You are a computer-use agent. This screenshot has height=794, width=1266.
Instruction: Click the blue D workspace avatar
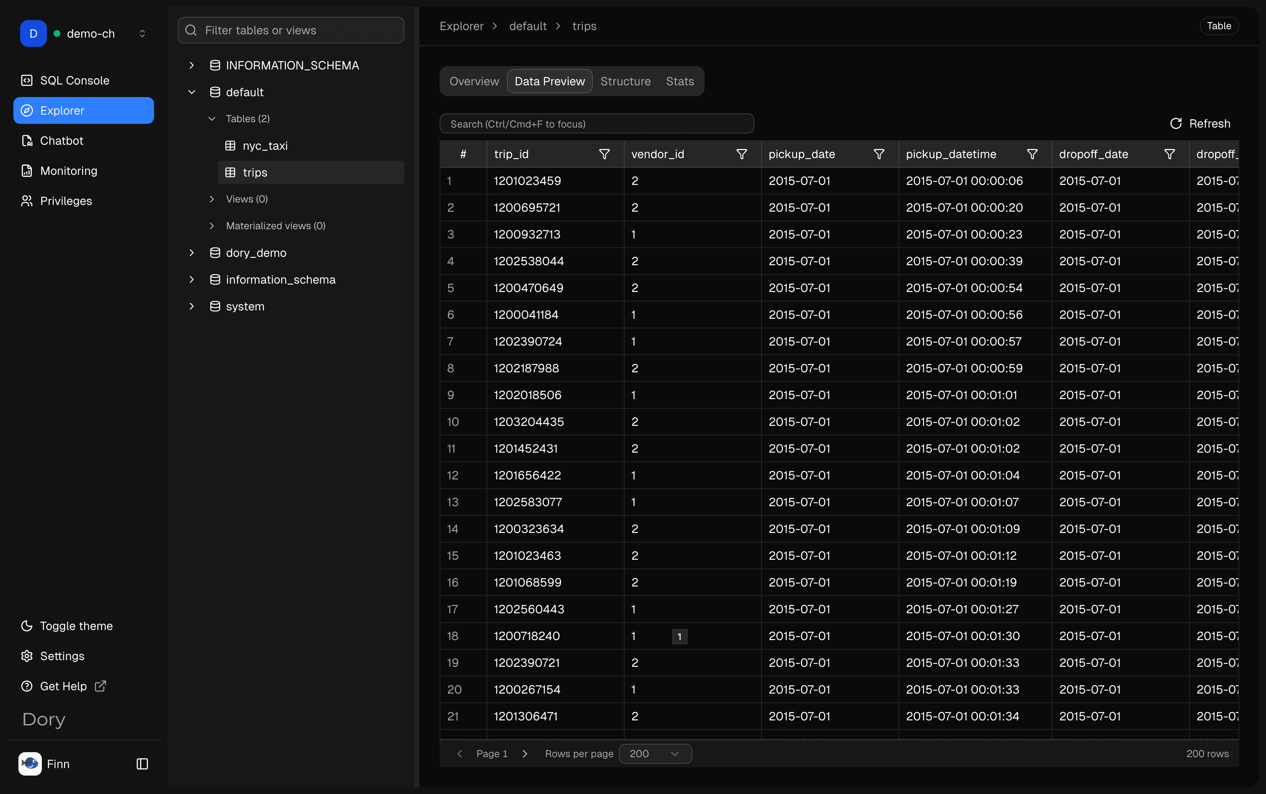tap(33, 33)
